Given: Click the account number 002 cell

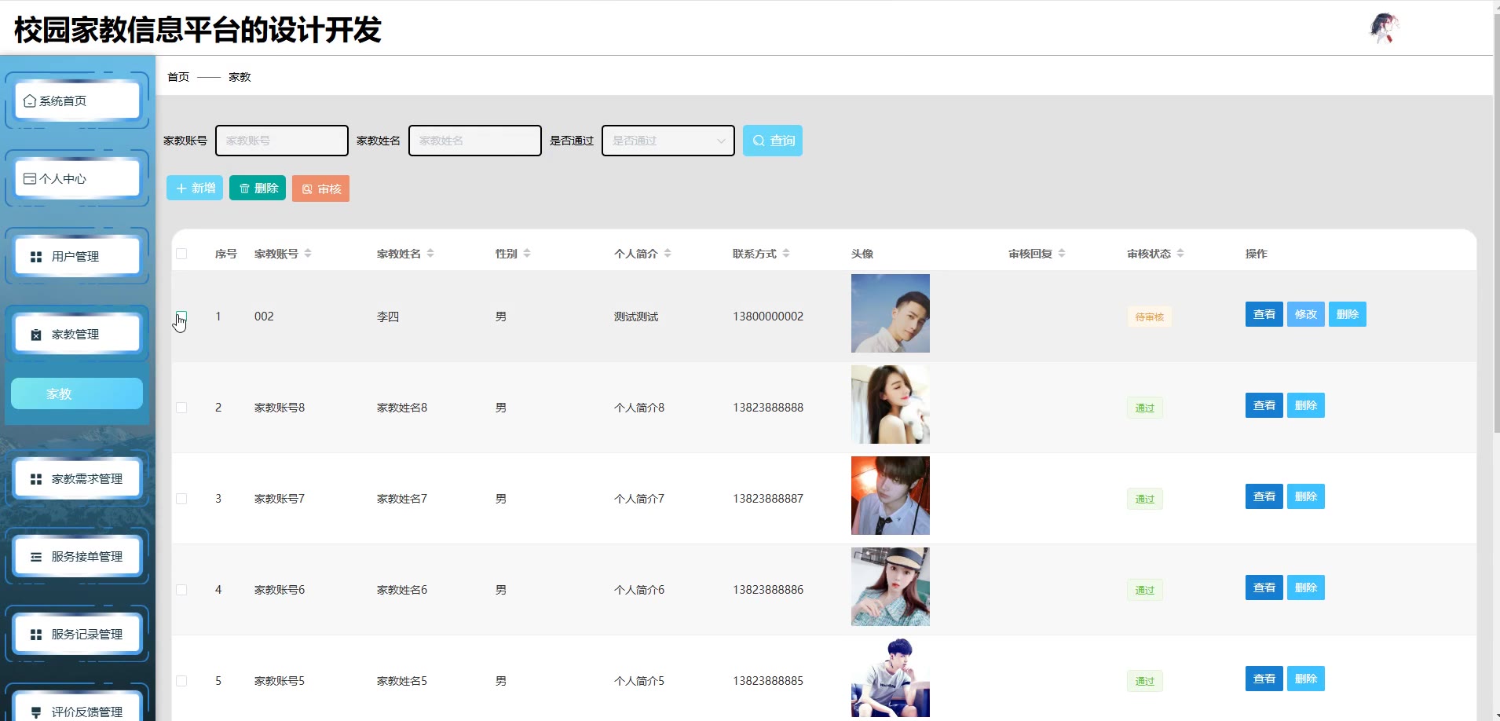Looking at the screenshot, I should point(264,317).
